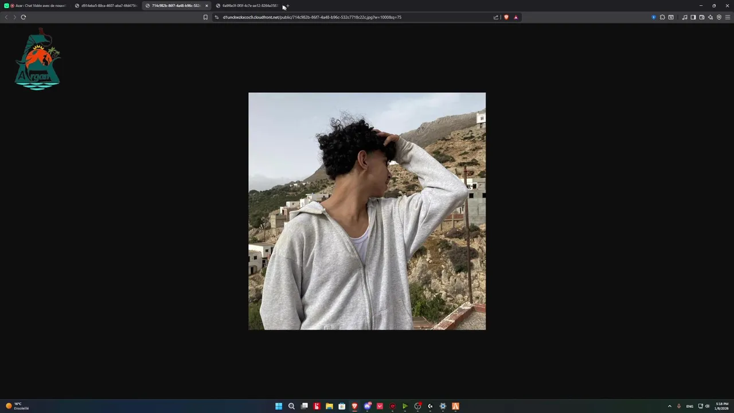Show hidden system tray icons
This screenshot has width=734, height=413.
coord(669,406)
